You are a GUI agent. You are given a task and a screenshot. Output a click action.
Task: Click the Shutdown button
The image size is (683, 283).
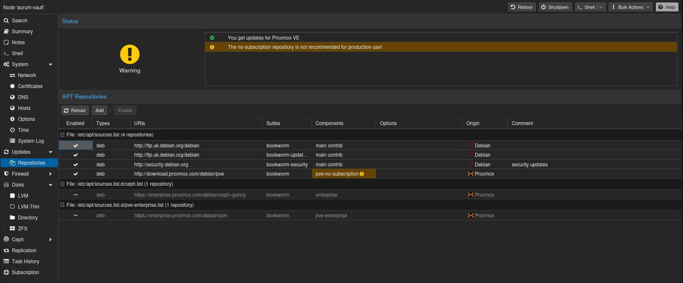click(555, 7)
